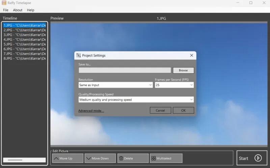Select 5.JPG in the Timeline list
This screenshot has height=168, width=270.
(x=24, y=44)
